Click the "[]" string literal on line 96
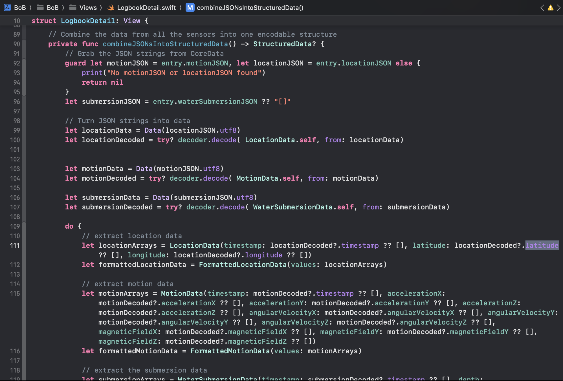 [x=282, y=102]
